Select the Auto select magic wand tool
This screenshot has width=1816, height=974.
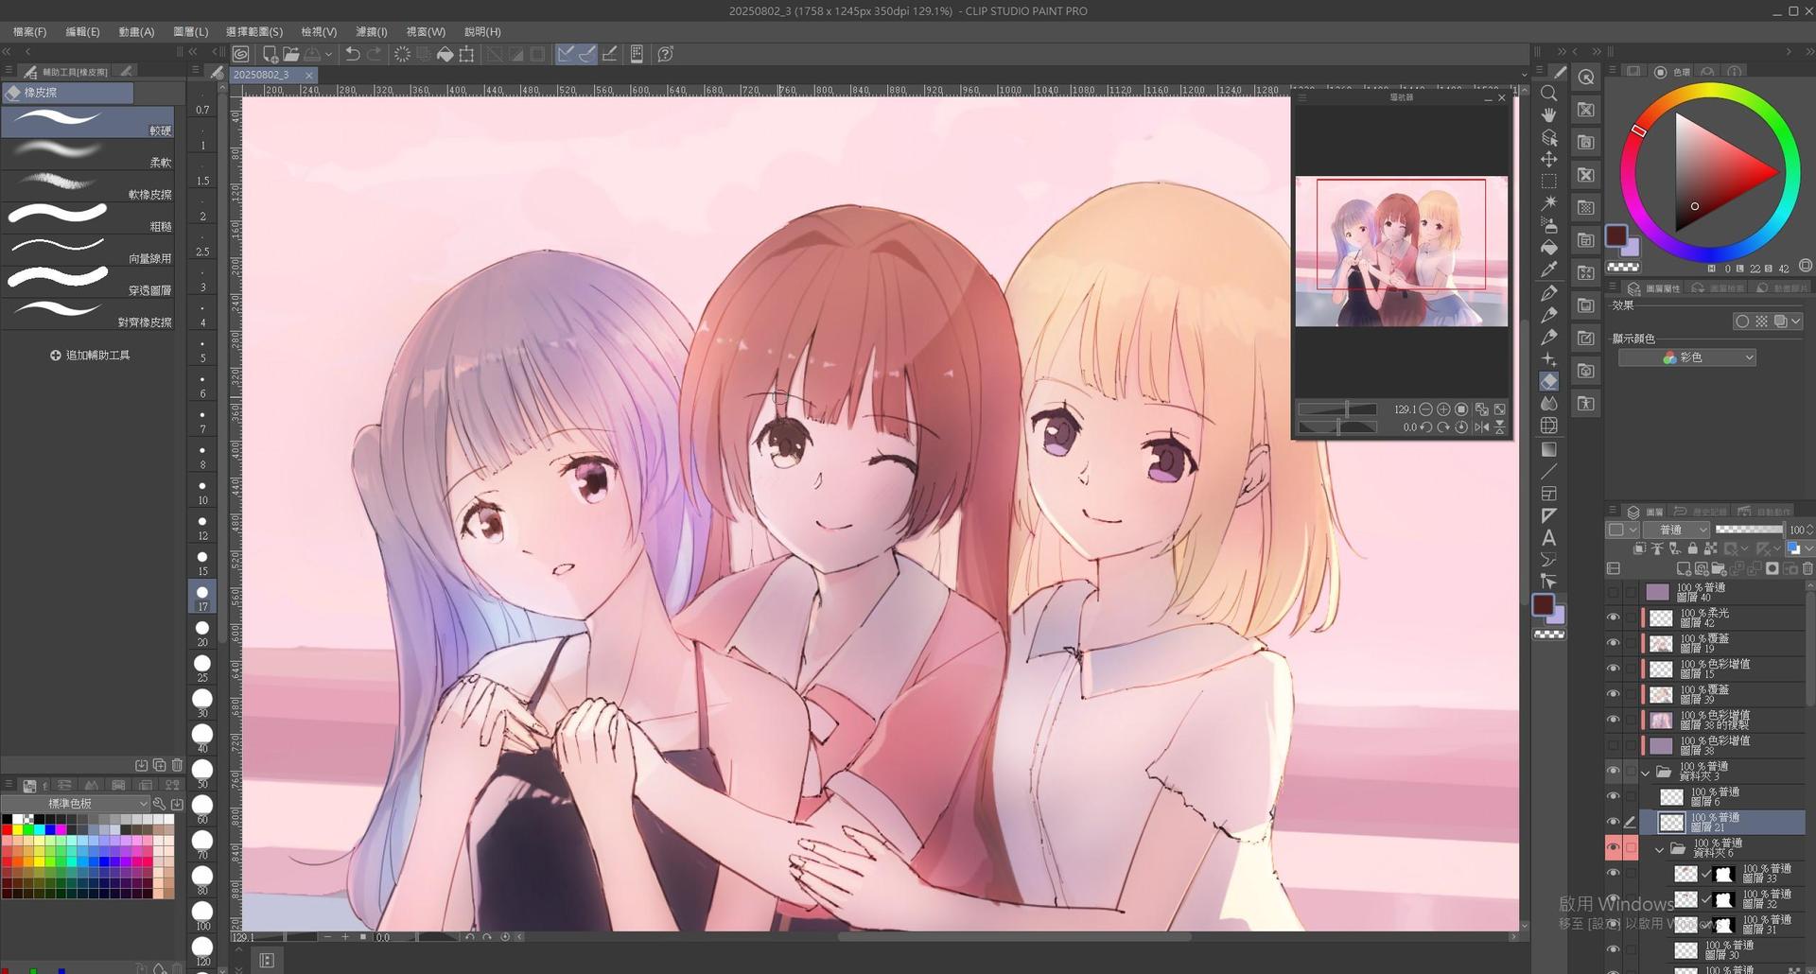pos(1548,202)
